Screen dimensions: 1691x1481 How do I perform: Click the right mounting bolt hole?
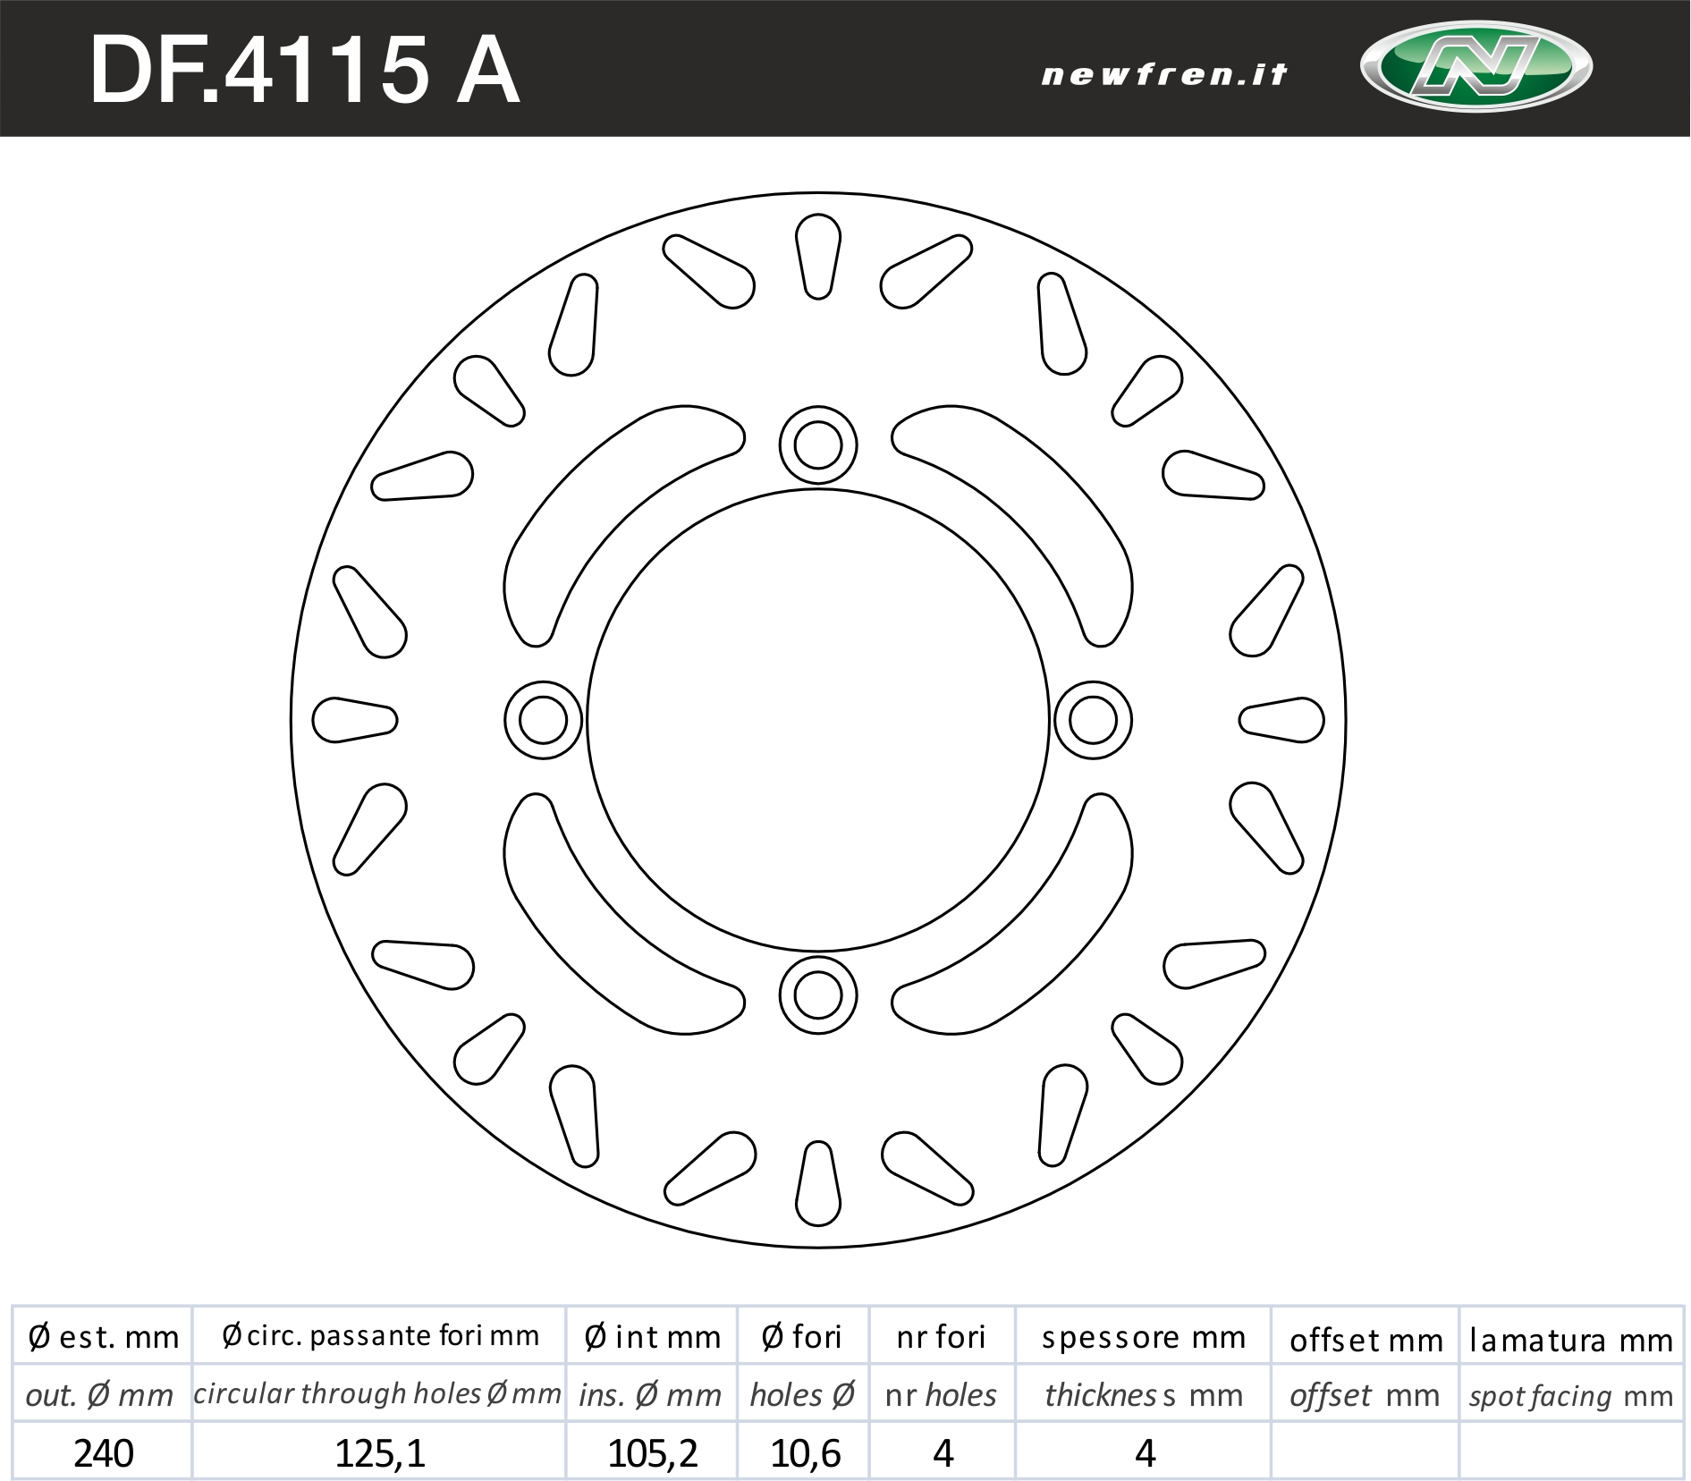click(1093, 720)
